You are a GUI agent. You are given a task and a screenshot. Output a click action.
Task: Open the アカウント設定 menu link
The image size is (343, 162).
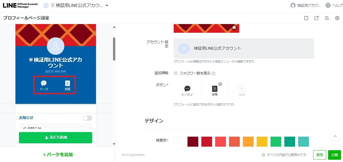tap(211, 61)
